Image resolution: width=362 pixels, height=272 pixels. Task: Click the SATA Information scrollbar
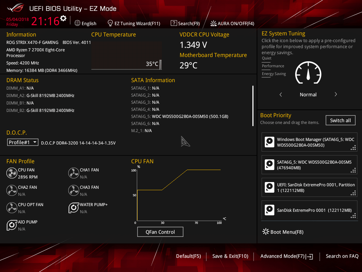[253, 106]
